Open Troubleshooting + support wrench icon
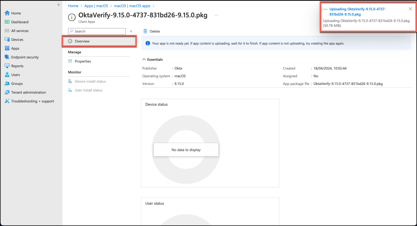This screenshot has width=417, height=226. (7, 101)
